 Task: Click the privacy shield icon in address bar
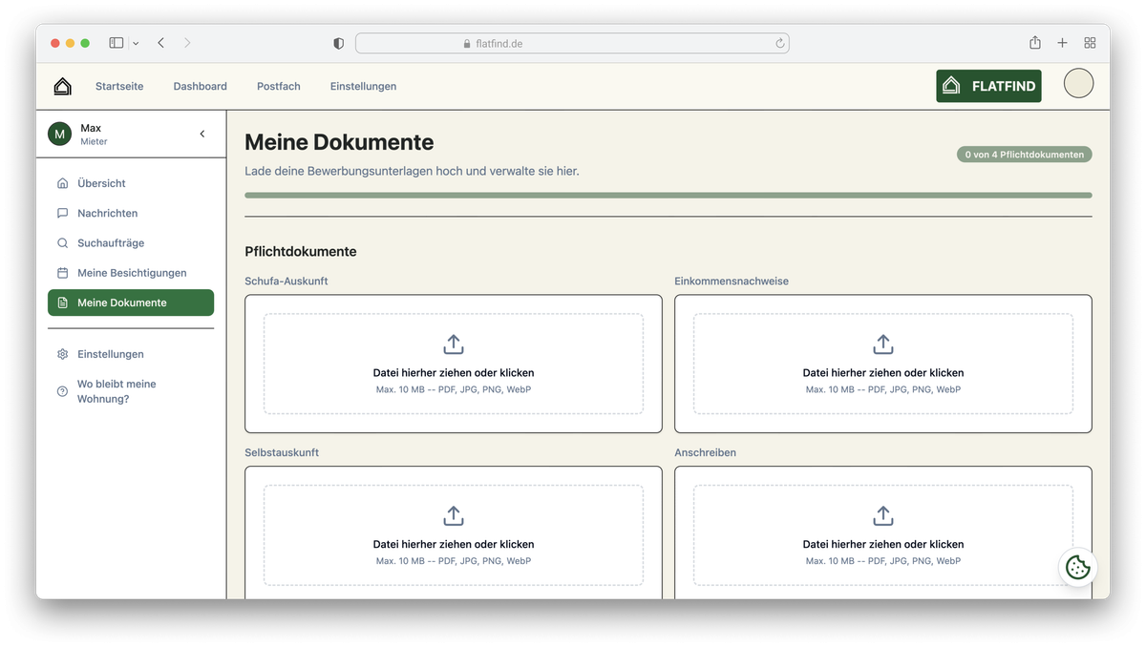[x=337, y=43]
